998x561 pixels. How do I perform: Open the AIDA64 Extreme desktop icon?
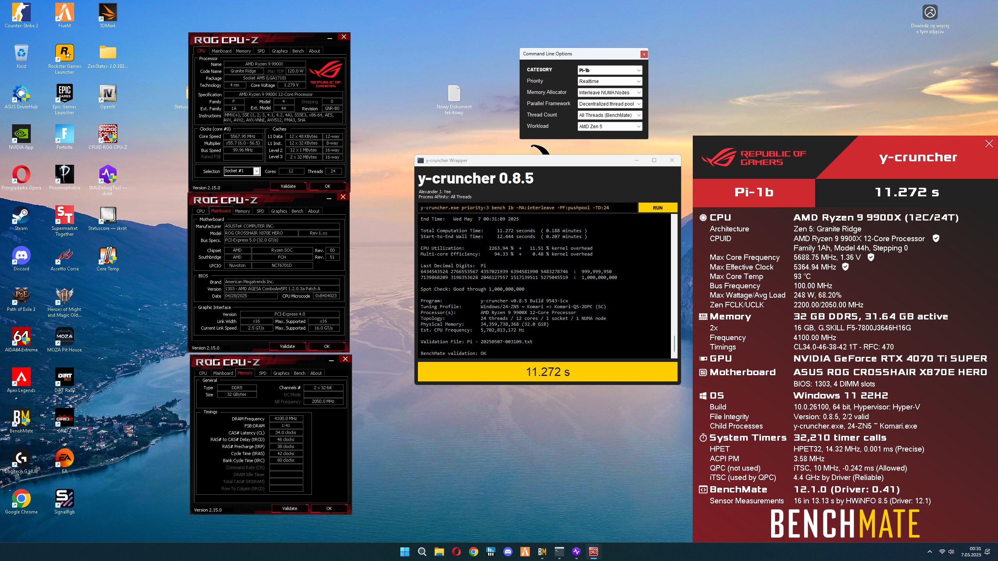click(x=21, y=340)
